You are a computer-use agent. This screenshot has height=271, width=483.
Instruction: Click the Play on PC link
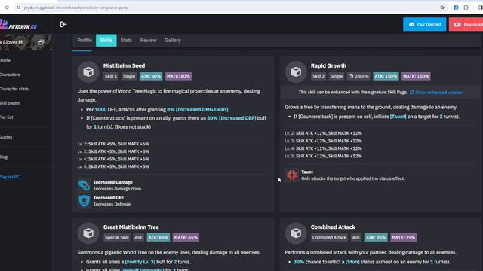point(10,177)
